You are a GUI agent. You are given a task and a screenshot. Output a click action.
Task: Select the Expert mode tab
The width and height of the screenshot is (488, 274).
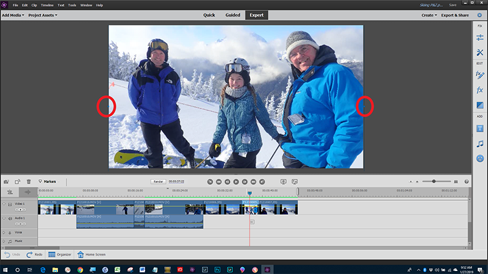tap(256, 15)
